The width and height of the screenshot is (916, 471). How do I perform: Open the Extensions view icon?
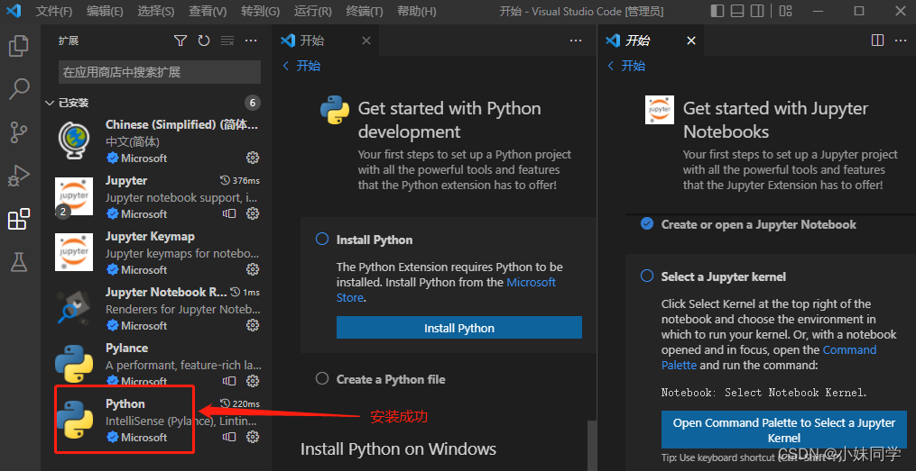(19, 219)
